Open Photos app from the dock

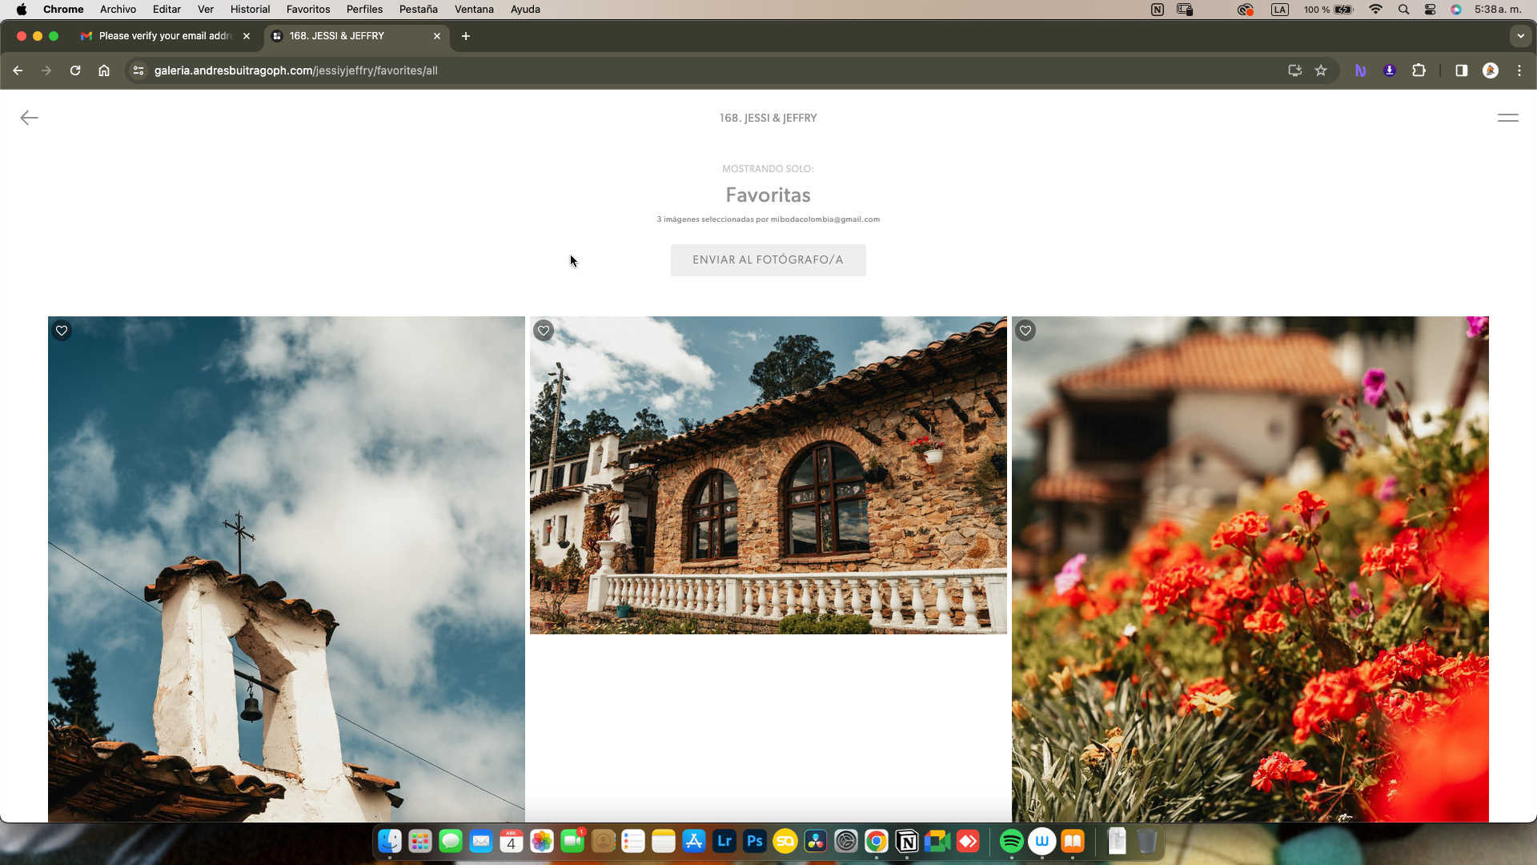click(x=542, y=841)
